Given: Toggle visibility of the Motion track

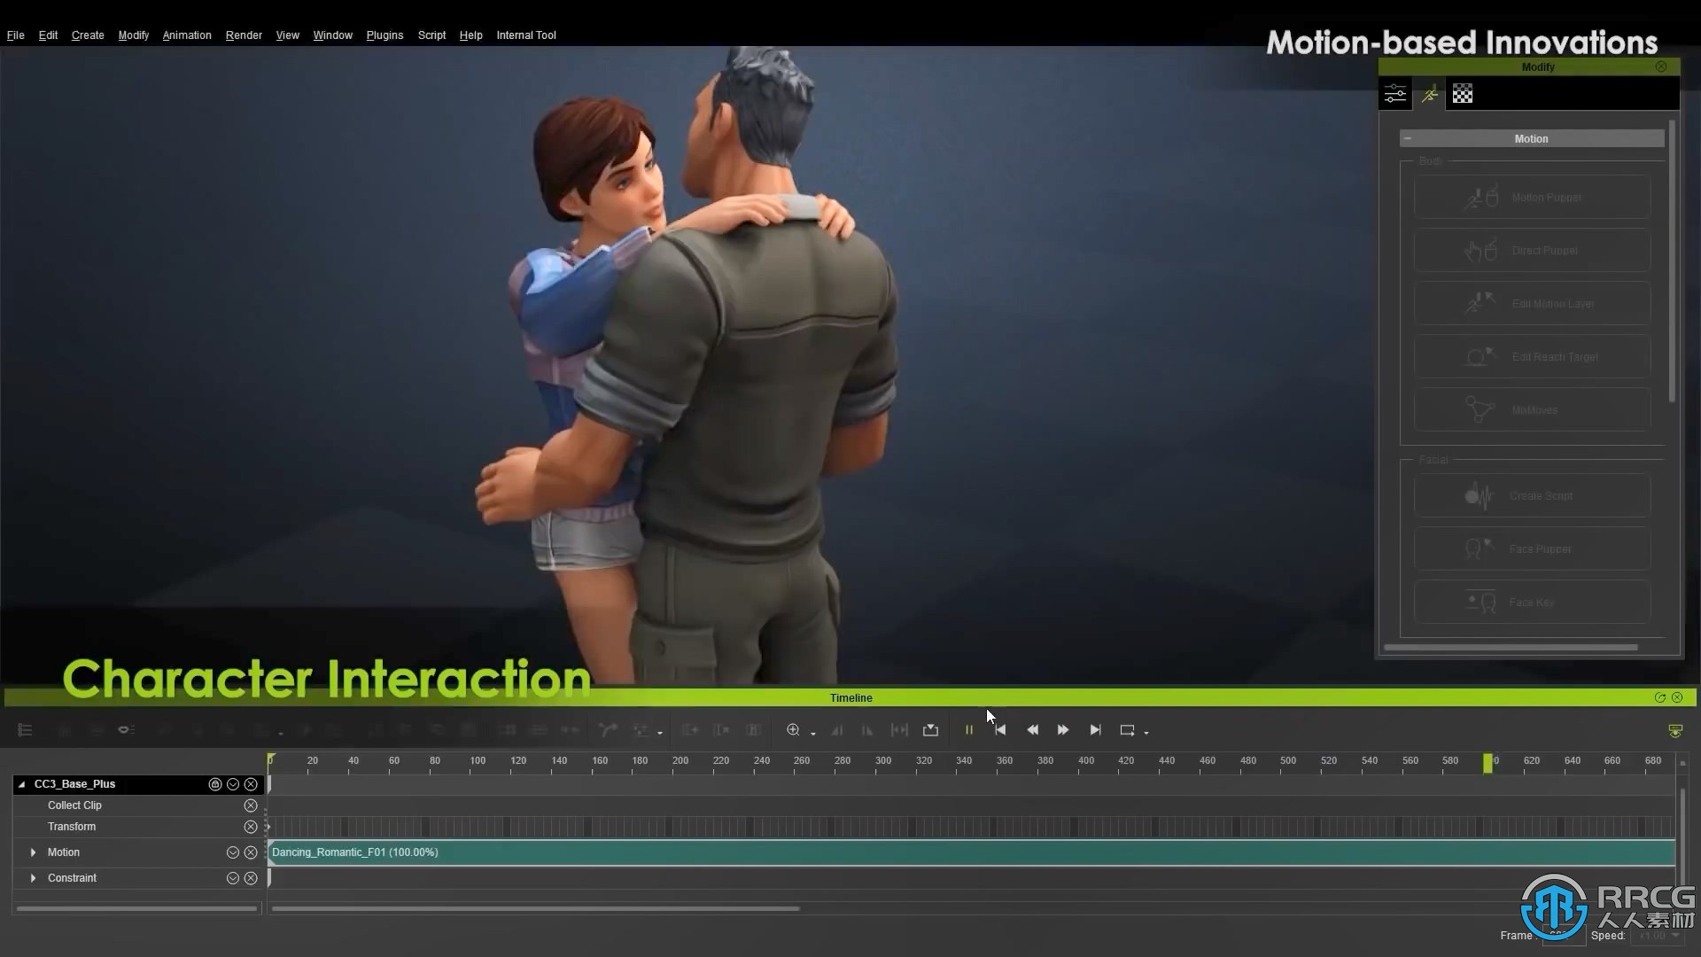Looking at the screenshot, I should (x=232, y=851).
